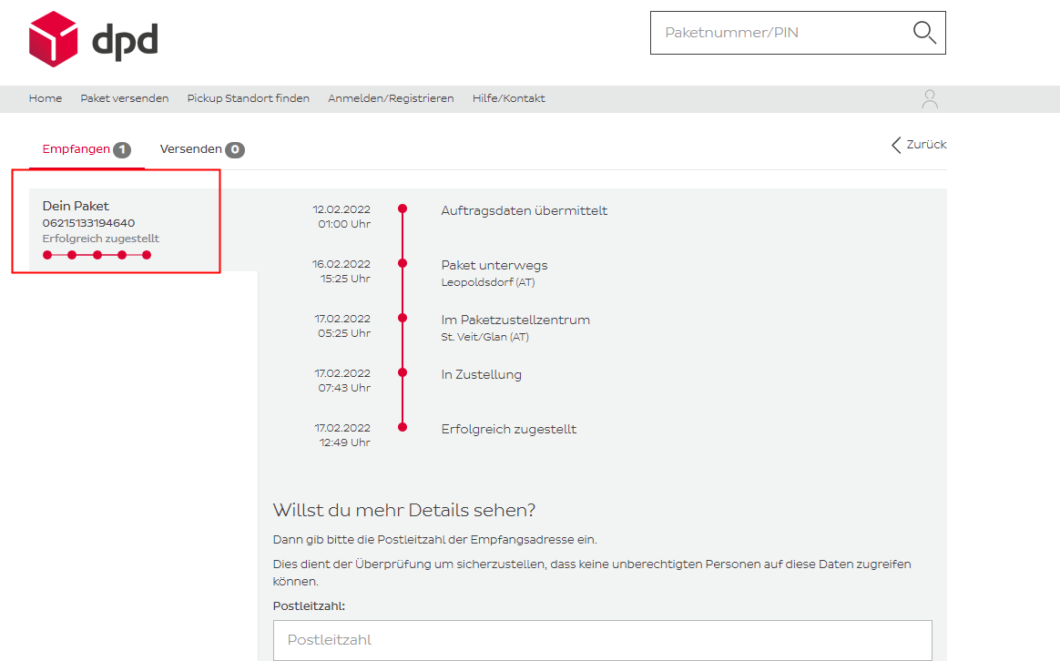Focus the Postleitzahl input field
This screenshot has height=661, width=1060.
602,640
